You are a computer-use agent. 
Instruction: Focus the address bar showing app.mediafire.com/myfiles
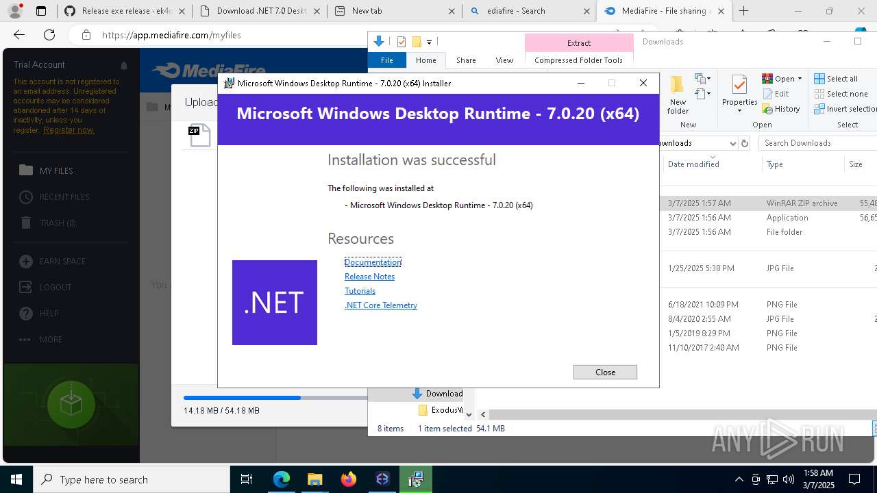pyautogui.click(x=171, y=35)
